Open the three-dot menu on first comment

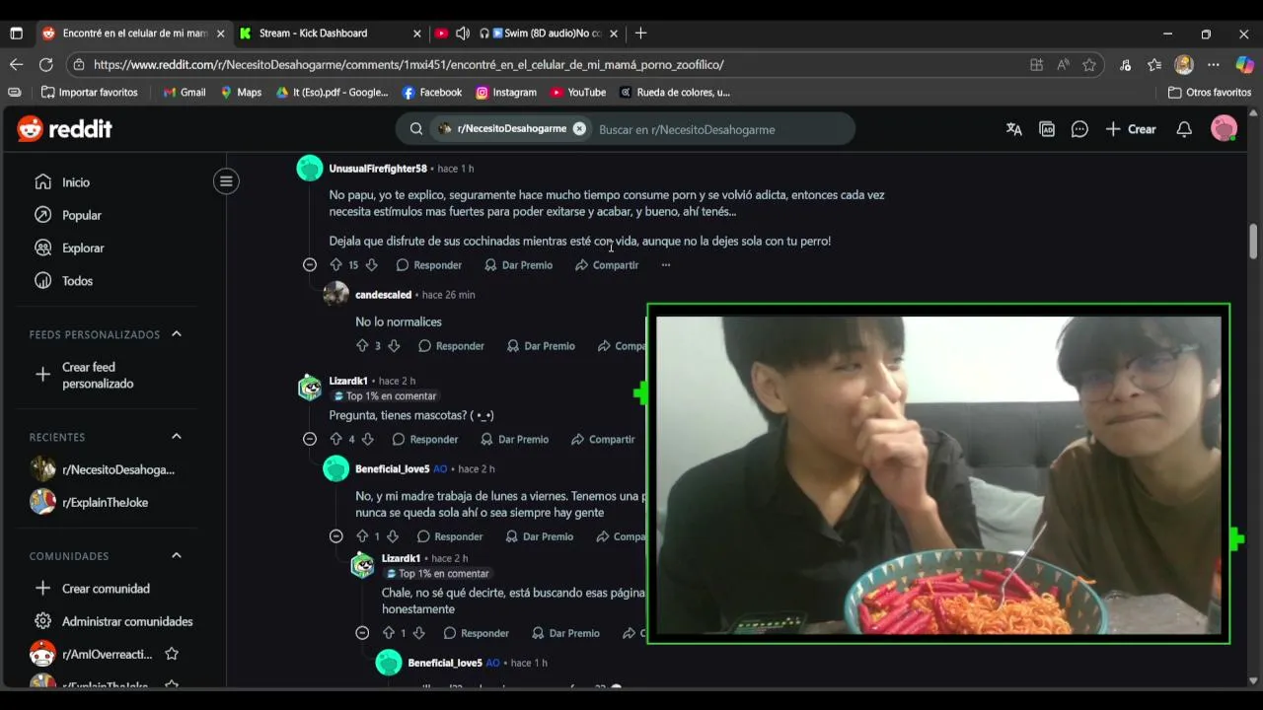666,265
